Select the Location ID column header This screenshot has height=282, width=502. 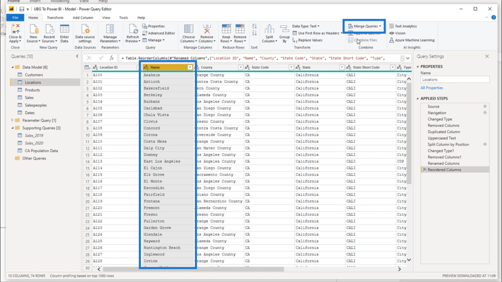(116, 67)
